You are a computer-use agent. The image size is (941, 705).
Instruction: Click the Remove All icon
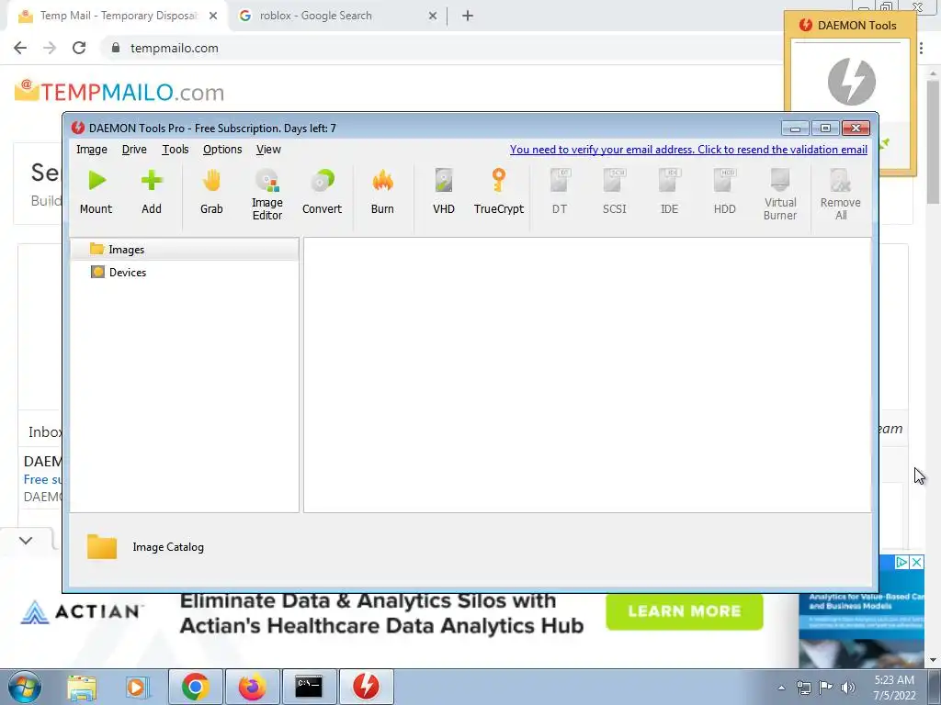click(x=841, y=180)
